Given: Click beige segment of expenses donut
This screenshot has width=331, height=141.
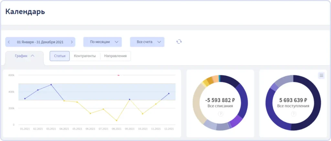Looking at the screenshot, I should [x=197, y=103].
